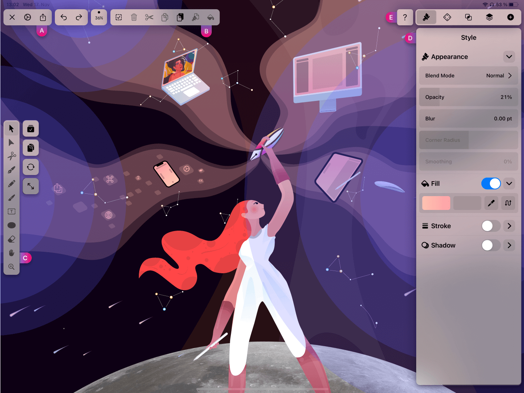This screenshot has width=524, height=393.
Task: Select the Pencil tool
Action: pos(12,184)
